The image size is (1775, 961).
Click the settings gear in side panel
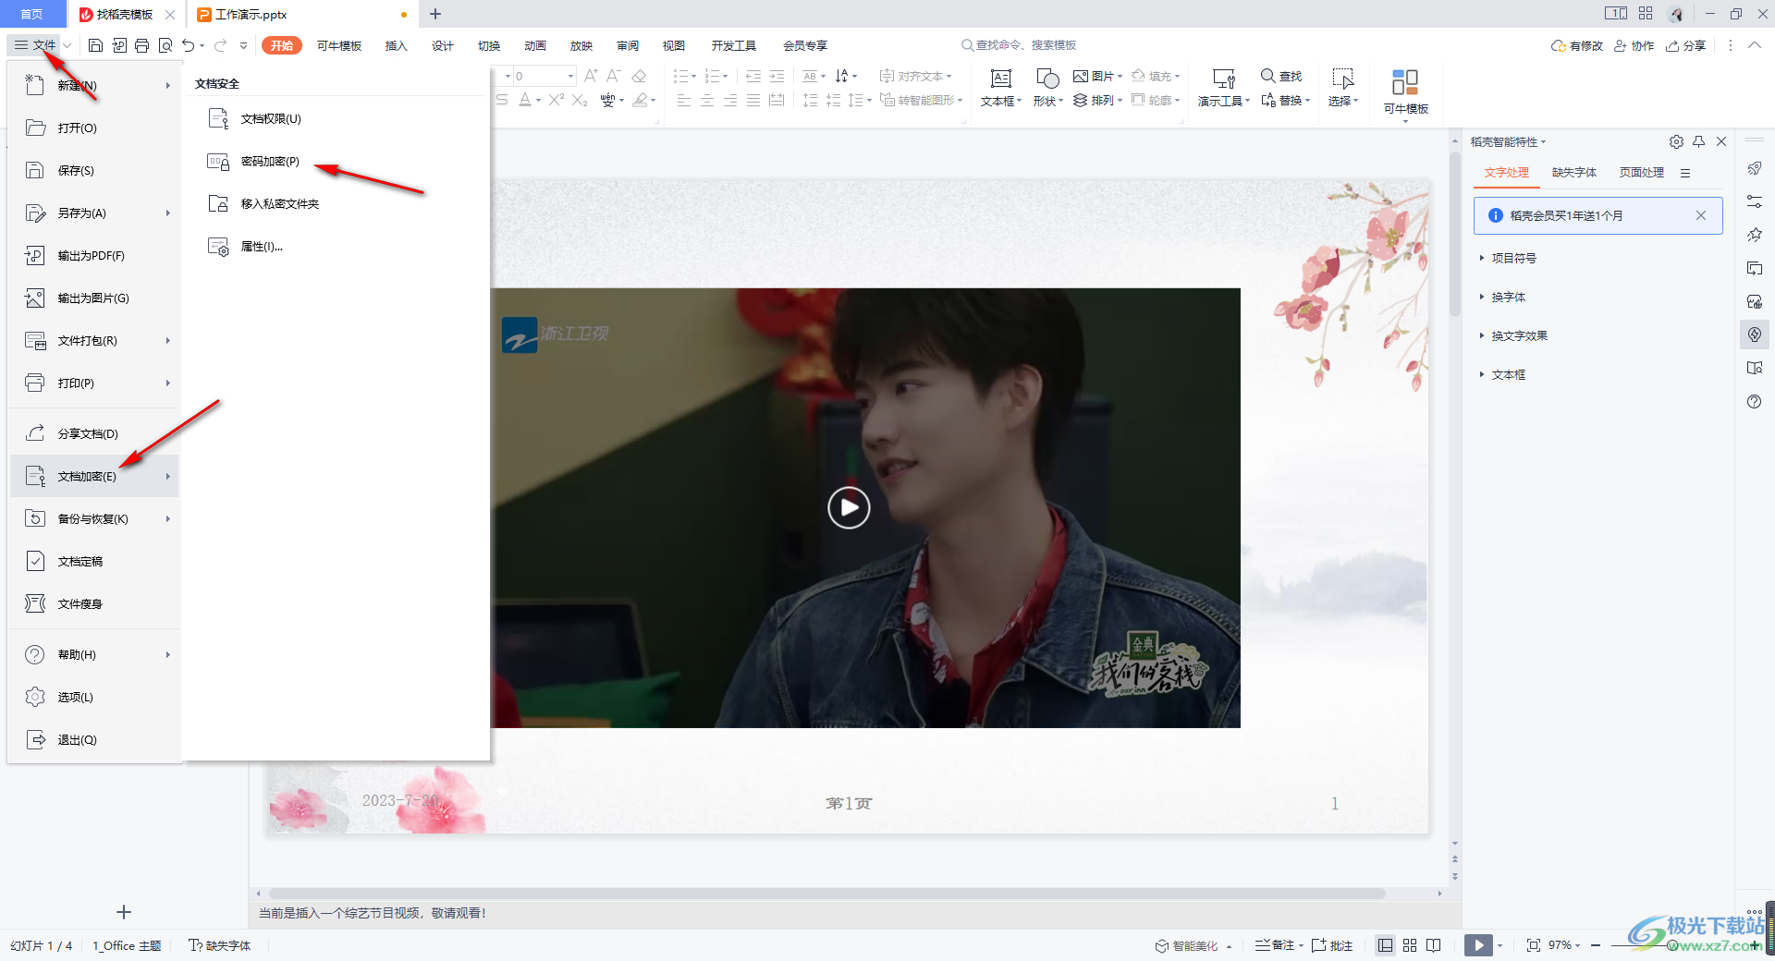coord(1676,141)
